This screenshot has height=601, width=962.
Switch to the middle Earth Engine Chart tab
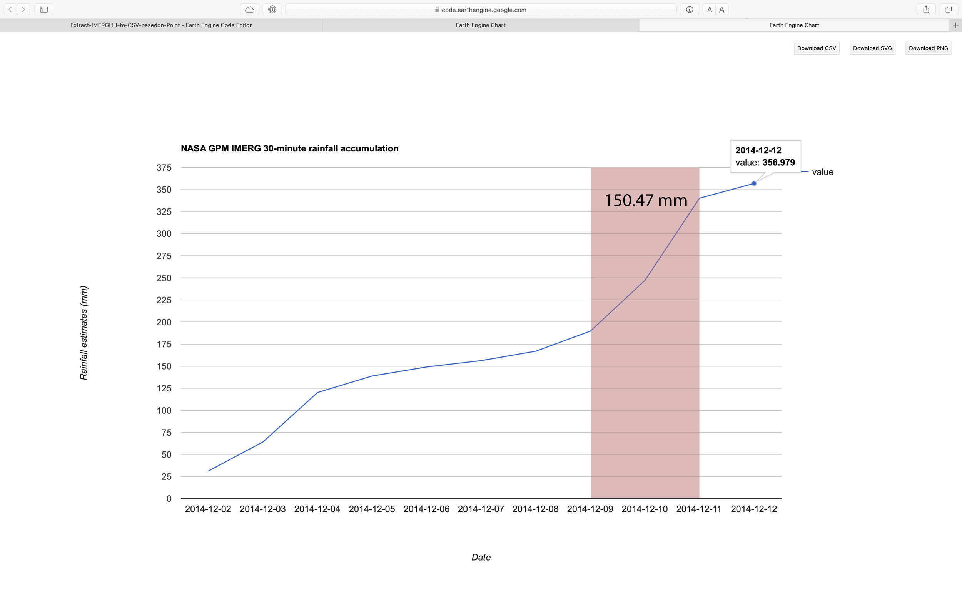(x=480, y=25)
